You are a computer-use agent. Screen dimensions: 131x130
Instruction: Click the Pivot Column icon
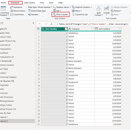pyautogui.click(x=54, y=15)
